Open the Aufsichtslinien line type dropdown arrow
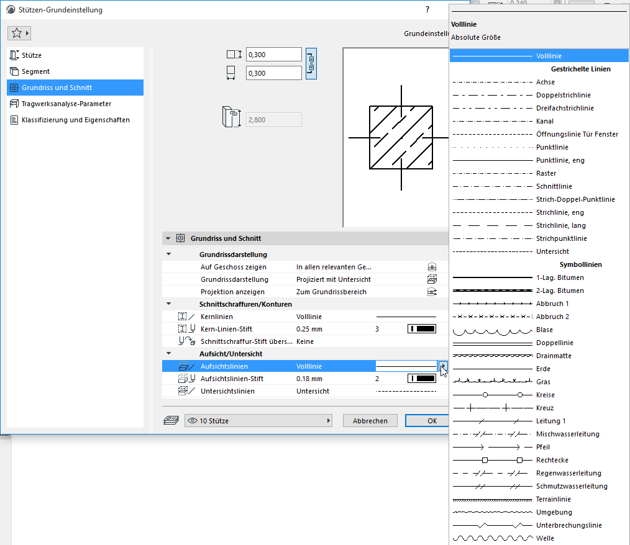This screenshot has height=545, width=630. (x=443, y=366)
